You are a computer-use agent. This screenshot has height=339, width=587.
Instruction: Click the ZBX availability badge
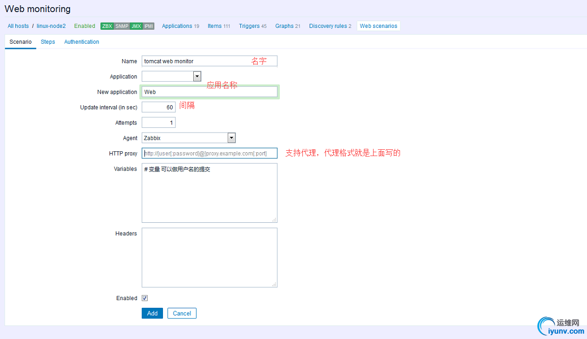click(x=107, y=26)
